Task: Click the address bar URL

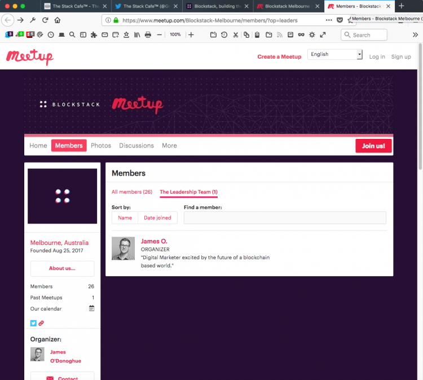Action: tap(210, 20)
